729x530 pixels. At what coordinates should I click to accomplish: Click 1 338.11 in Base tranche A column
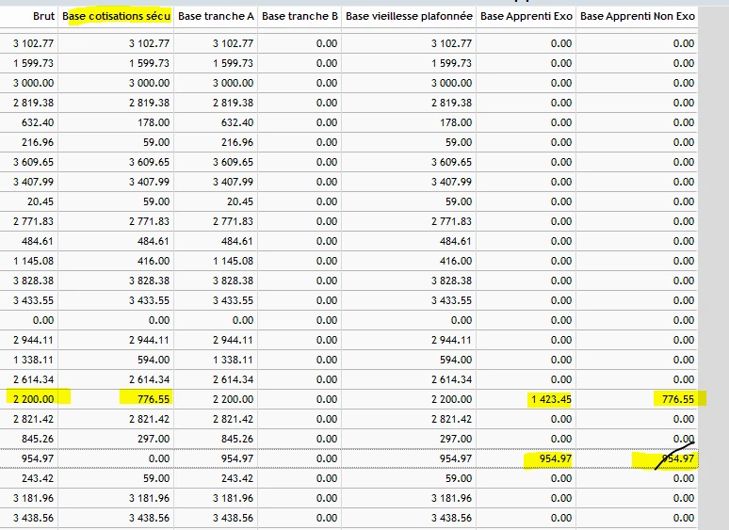coord(233,360)
